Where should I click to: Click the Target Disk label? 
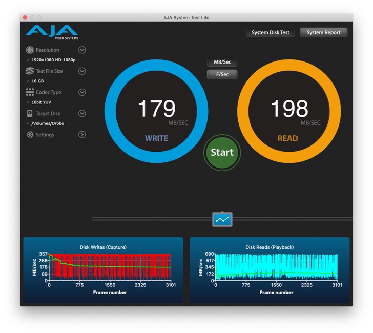(48, 113)
